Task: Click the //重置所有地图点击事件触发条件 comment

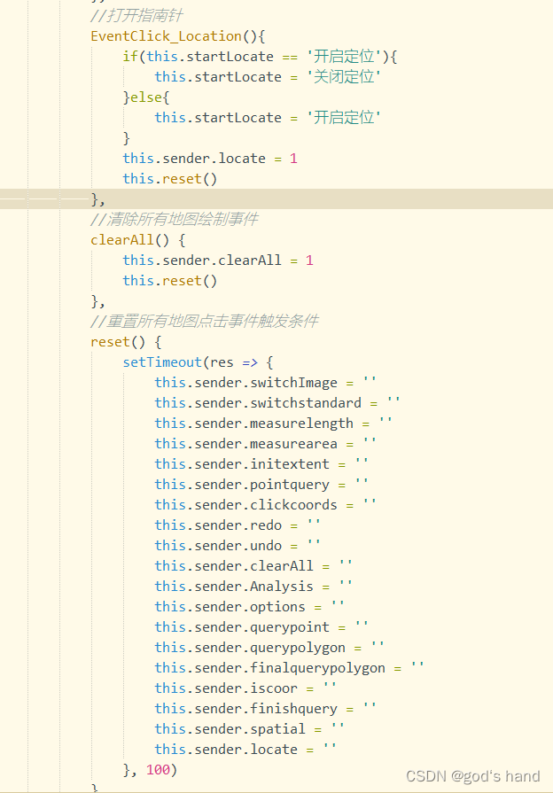Action: point(204,321)
